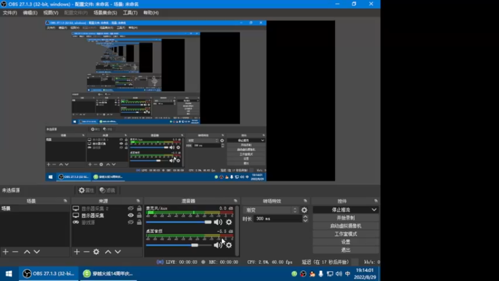
Task: Click the OBS icon in the system tray
Action: 303,274
